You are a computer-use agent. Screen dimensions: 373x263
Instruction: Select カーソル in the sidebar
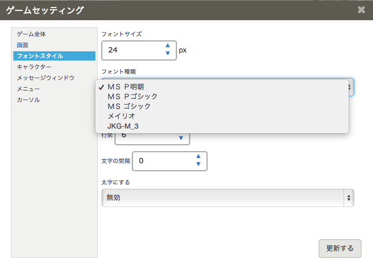coord(28,100)
